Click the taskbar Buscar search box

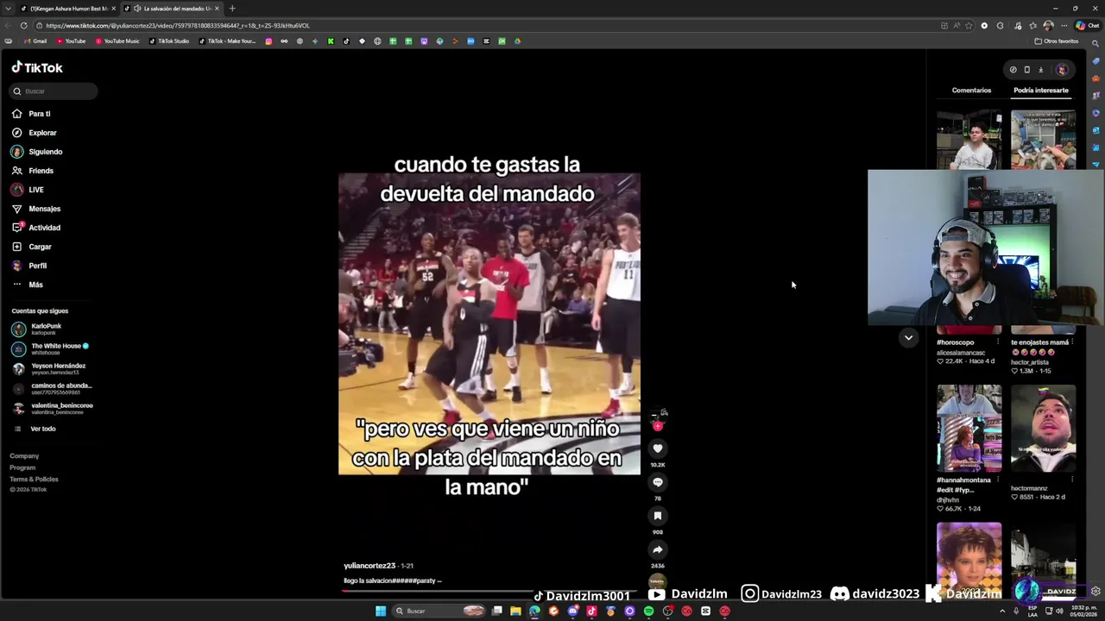[x=439, y=612]
